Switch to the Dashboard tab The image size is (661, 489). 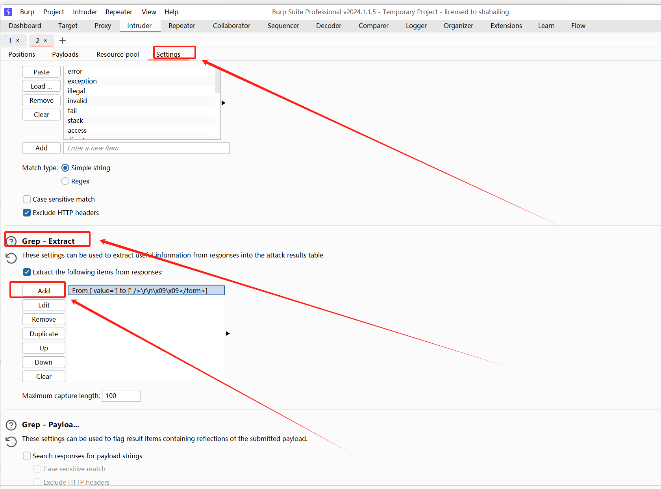(25, 26)
